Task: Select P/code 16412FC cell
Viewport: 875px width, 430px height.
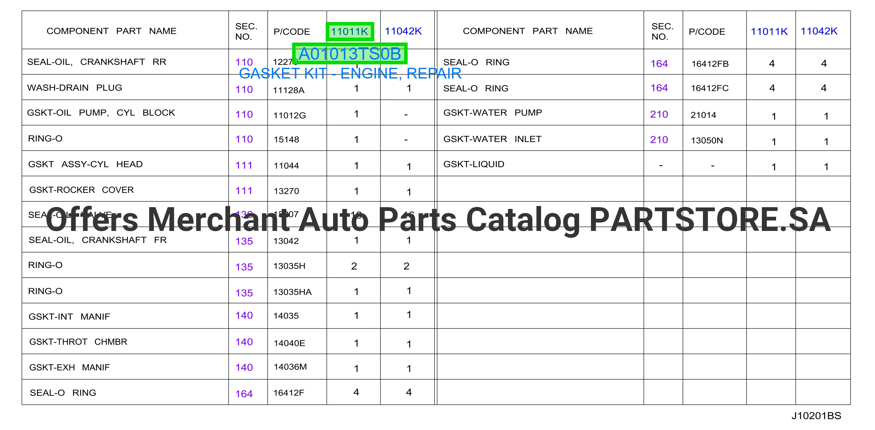Action: 710,88
